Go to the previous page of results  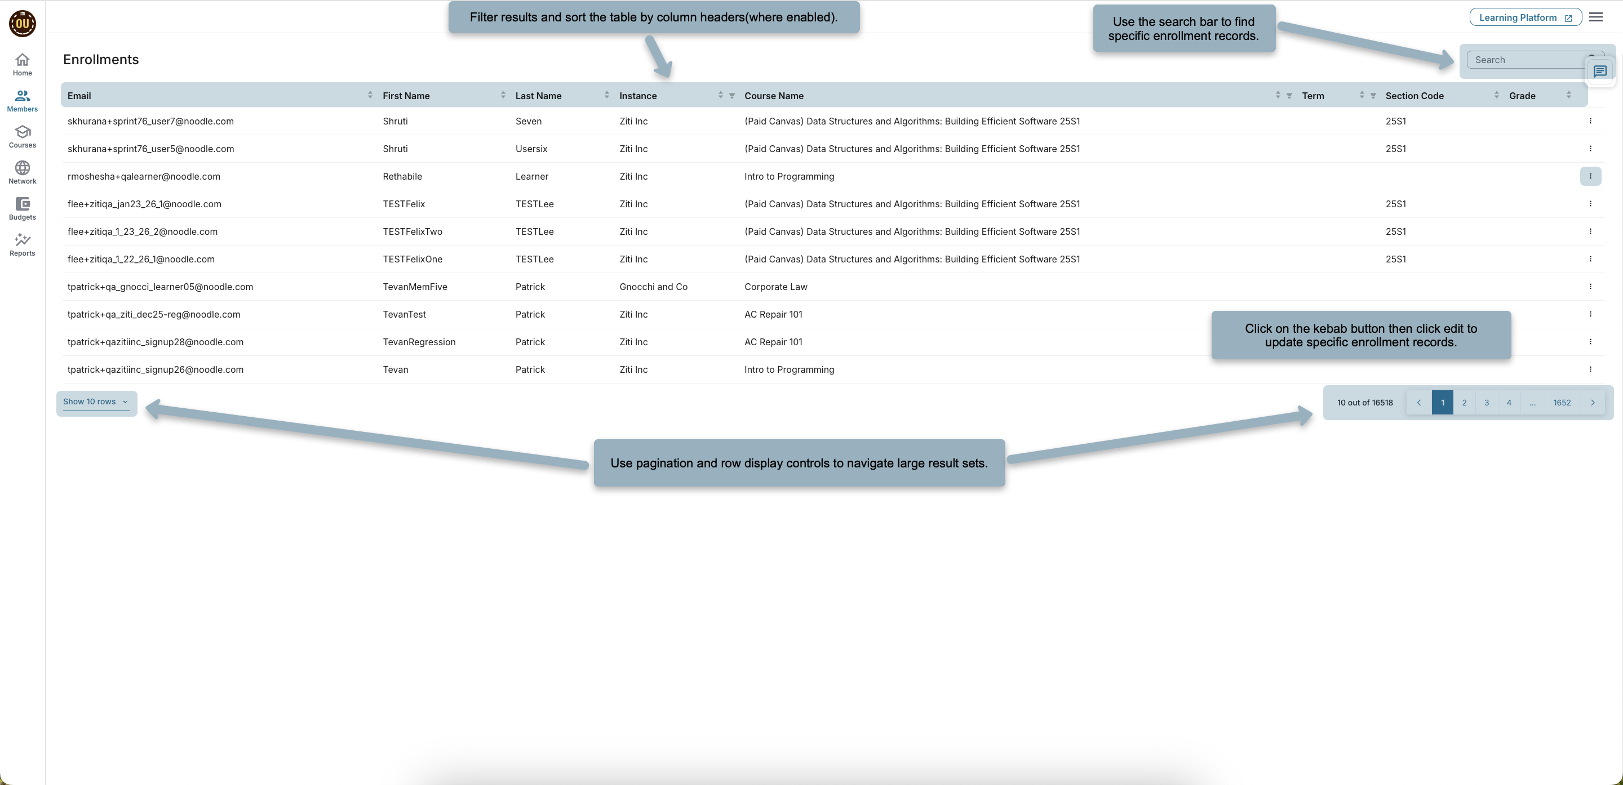(x=1419, y=403)
